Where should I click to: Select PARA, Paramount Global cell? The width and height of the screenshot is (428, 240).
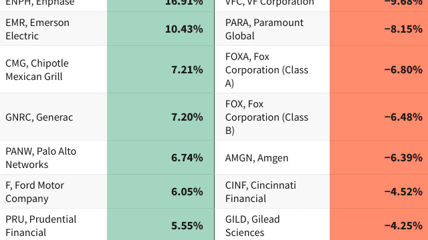coord(272,29)
